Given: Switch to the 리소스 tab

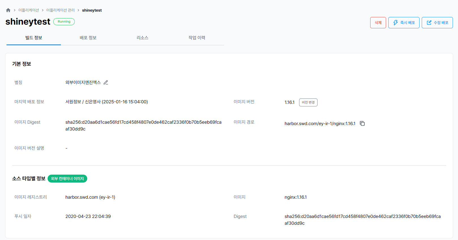Looking at the screenshot, I should coord(142,38).
